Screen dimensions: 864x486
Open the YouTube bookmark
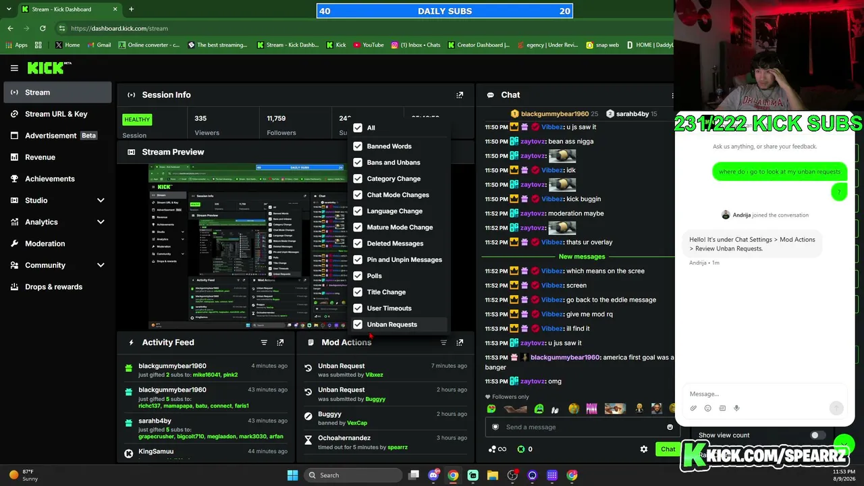click(368, 45)
